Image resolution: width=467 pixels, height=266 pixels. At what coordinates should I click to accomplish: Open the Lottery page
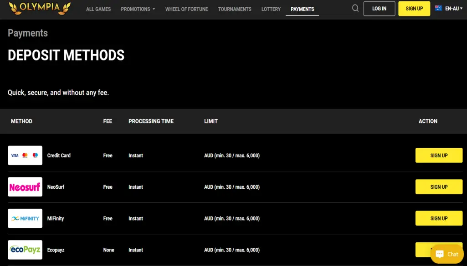click(x=271, y=9)
